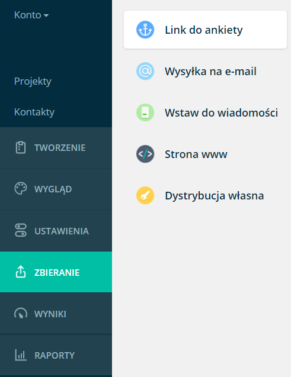
Task: Expand the Konto dropdown menu
Action: click(31, 15)
